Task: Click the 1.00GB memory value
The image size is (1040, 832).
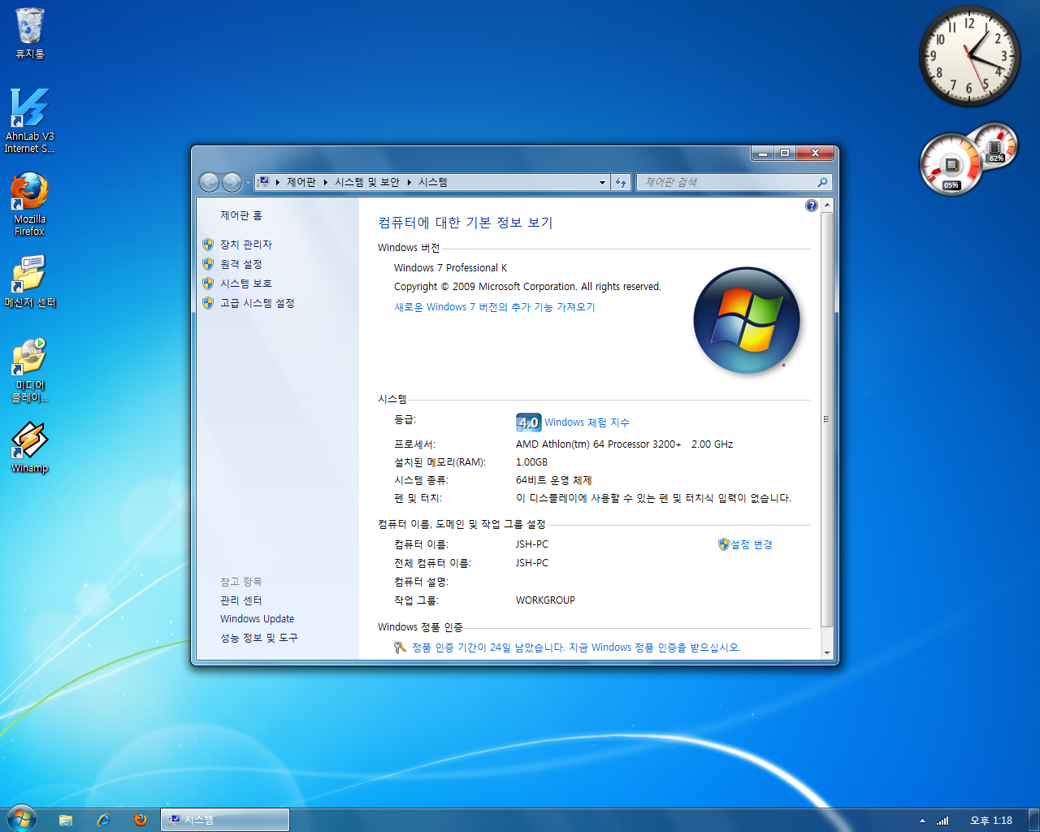Action: click(531, 462)
